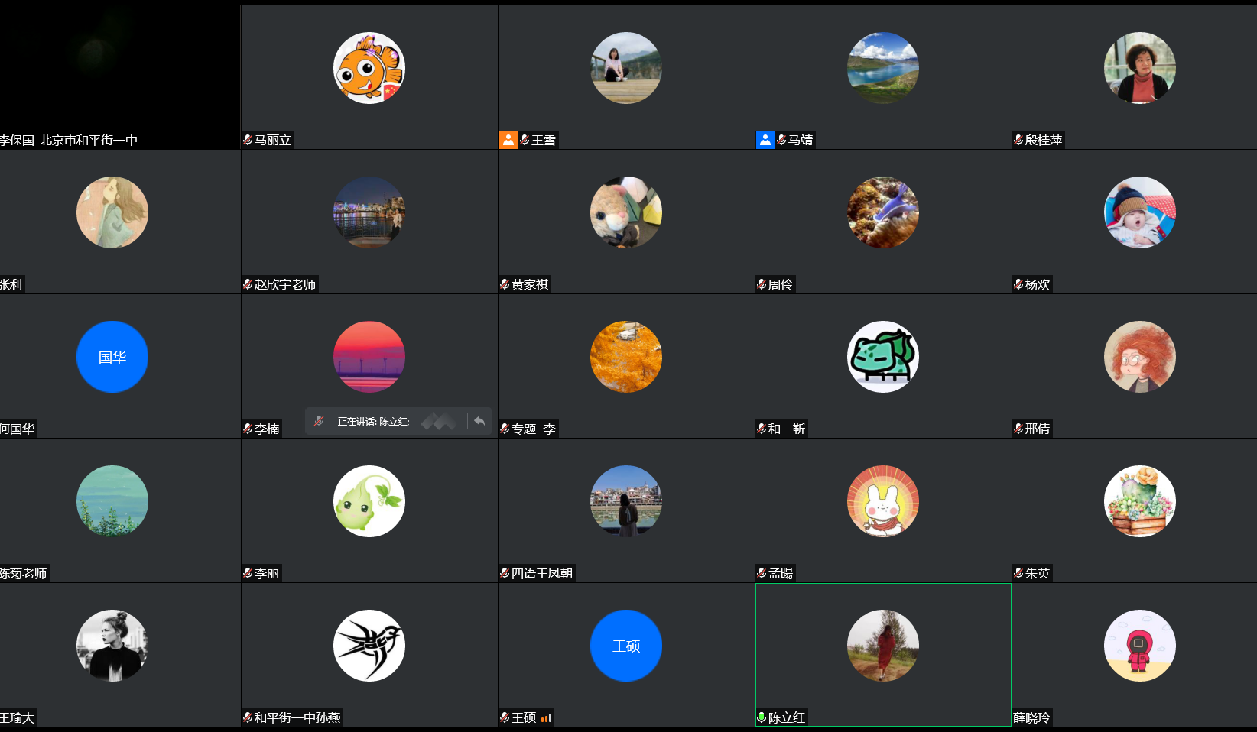Click the green active microphone icon for 陈立红
Image resolution: width=1257 pixels, height=732 pixels.
pyautogui.click(x=762, y=717)
